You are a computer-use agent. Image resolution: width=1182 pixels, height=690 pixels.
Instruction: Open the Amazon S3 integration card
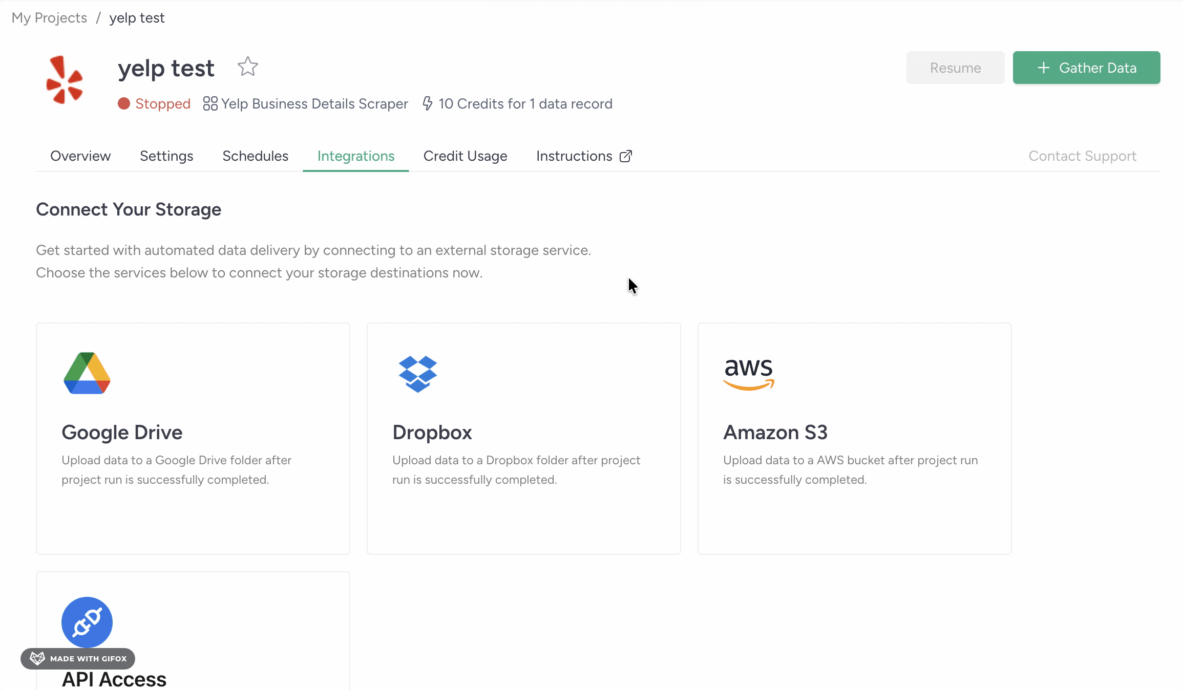pos(854,438)
